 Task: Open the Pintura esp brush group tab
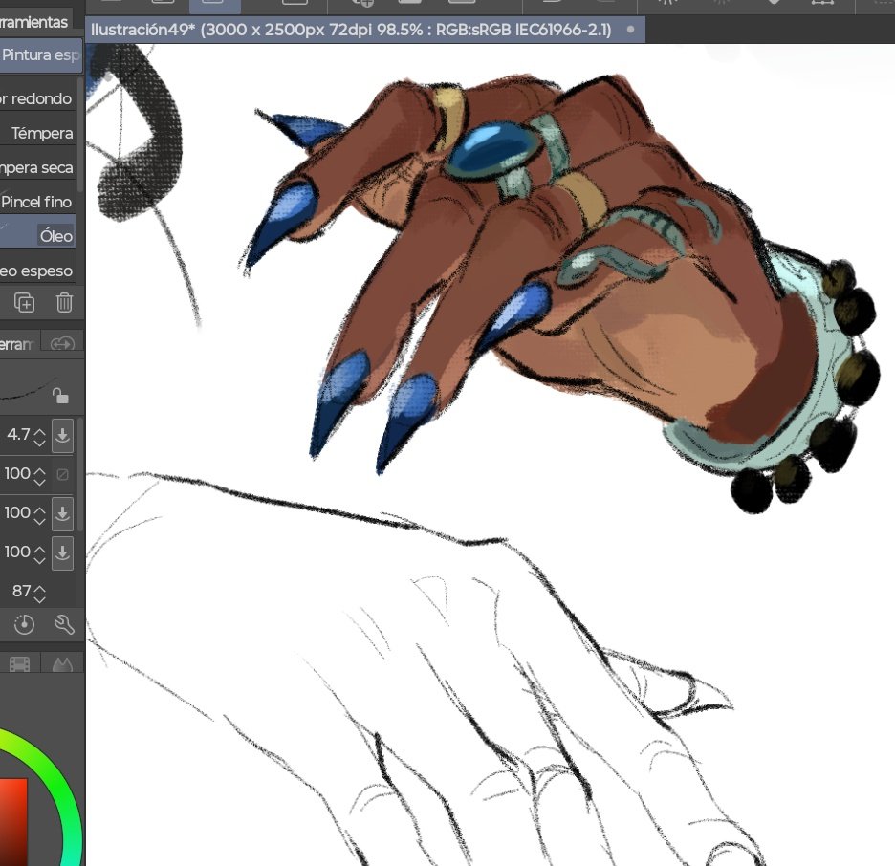coord(40,54)
